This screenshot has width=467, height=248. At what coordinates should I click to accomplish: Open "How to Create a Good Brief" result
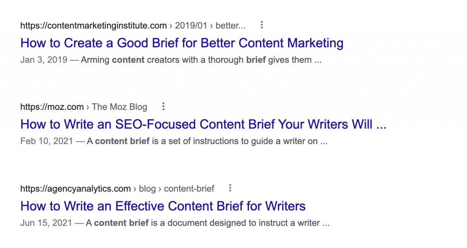[x=182, y=43]
